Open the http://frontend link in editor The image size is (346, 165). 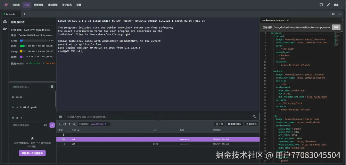(307, 141)
